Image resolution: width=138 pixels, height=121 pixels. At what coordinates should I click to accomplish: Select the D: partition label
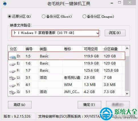click(18, 56)
